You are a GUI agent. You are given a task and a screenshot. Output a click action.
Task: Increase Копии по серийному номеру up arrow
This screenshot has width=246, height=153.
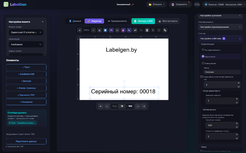coord(237,135)
